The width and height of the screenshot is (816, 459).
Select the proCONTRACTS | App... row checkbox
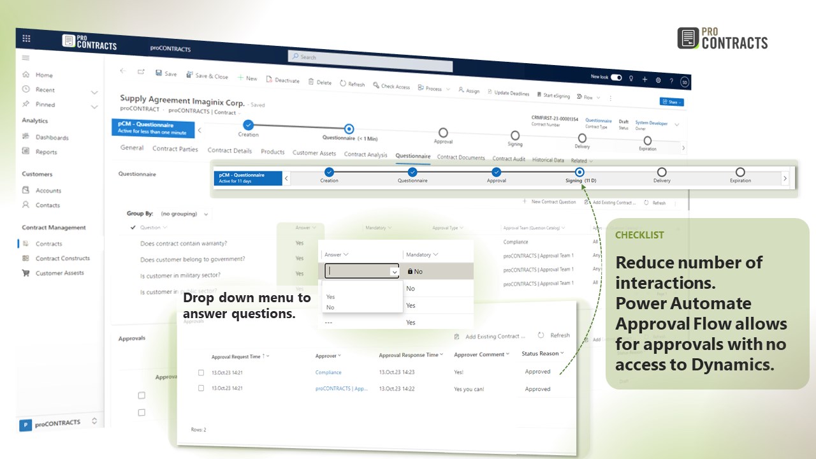[x=201, y=388]
